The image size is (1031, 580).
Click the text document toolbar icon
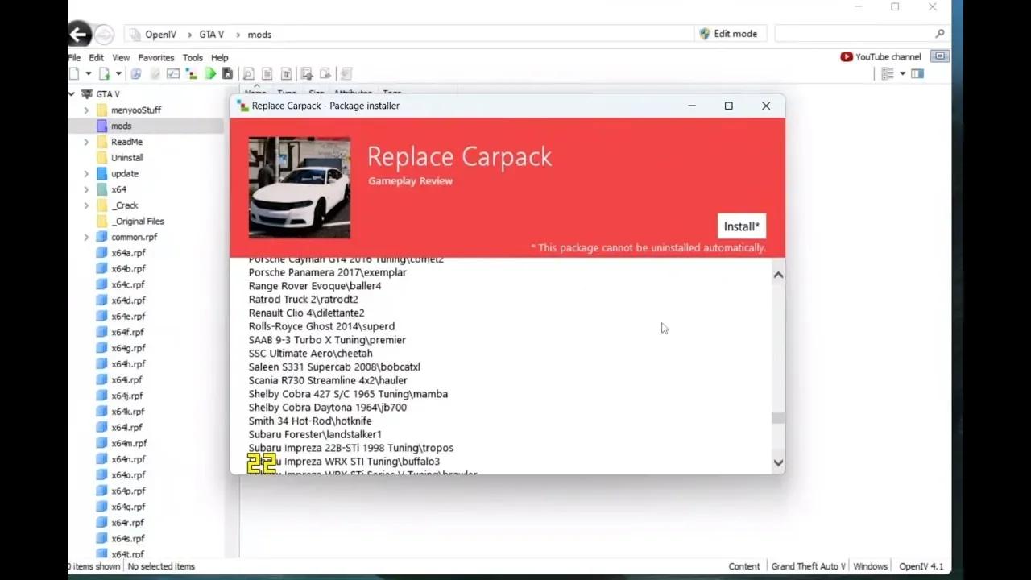click(267, 73)
